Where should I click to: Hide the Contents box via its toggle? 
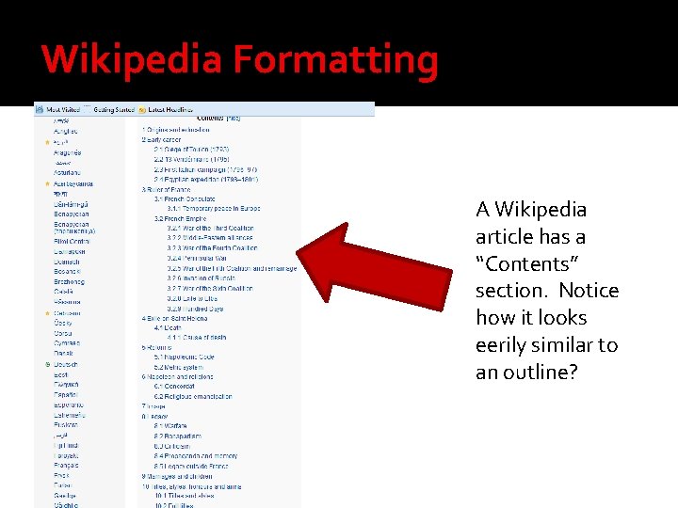(234, 118)
